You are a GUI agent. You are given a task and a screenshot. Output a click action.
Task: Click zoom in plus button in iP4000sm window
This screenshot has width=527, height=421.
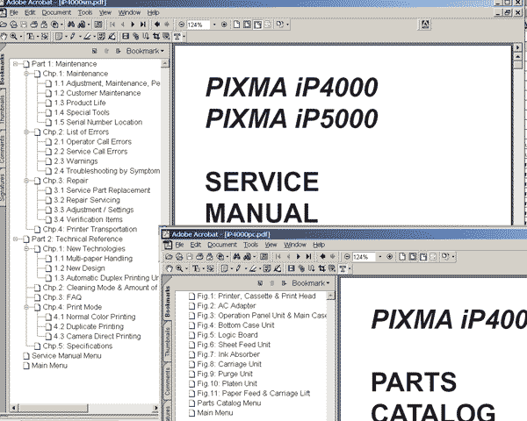coord(224,25)
